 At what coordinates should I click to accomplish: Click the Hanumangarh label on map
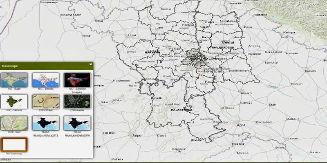tap(68, 15)
